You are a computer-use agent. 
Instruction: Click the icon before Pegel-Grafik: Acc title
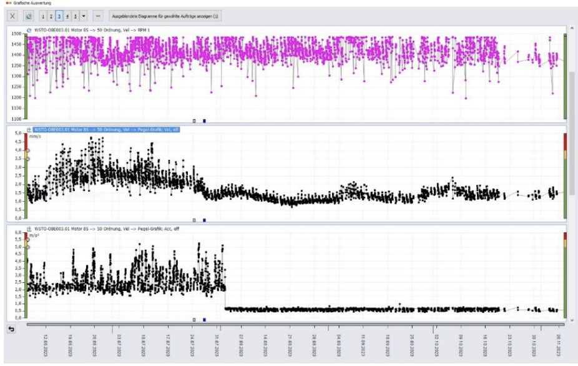click(29, 229)
